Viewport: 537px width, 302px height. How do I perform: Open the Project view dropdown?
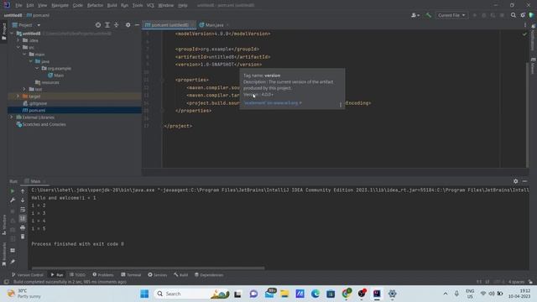[x=26, y=25]
